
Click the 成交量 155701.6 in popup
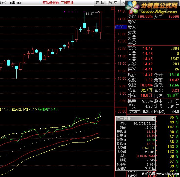tap(148, 148)
